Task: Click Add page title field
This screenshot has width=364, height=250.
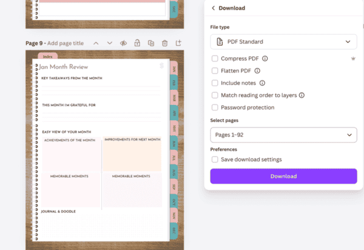Action: click(66, 43)
